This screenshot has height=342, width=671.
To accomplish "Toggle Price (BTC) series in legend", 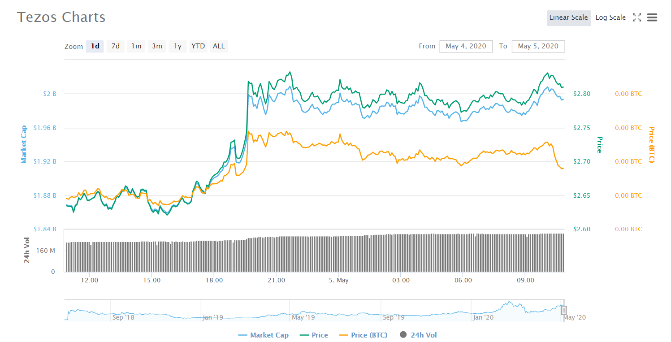I will 363,335.
